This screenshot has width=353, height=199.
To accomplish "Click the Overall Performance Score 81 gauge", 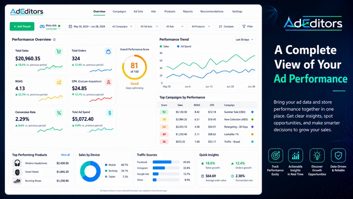I will [135, 67].
